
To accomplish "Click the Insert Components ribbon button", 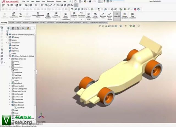I will (x=13, y=15).
